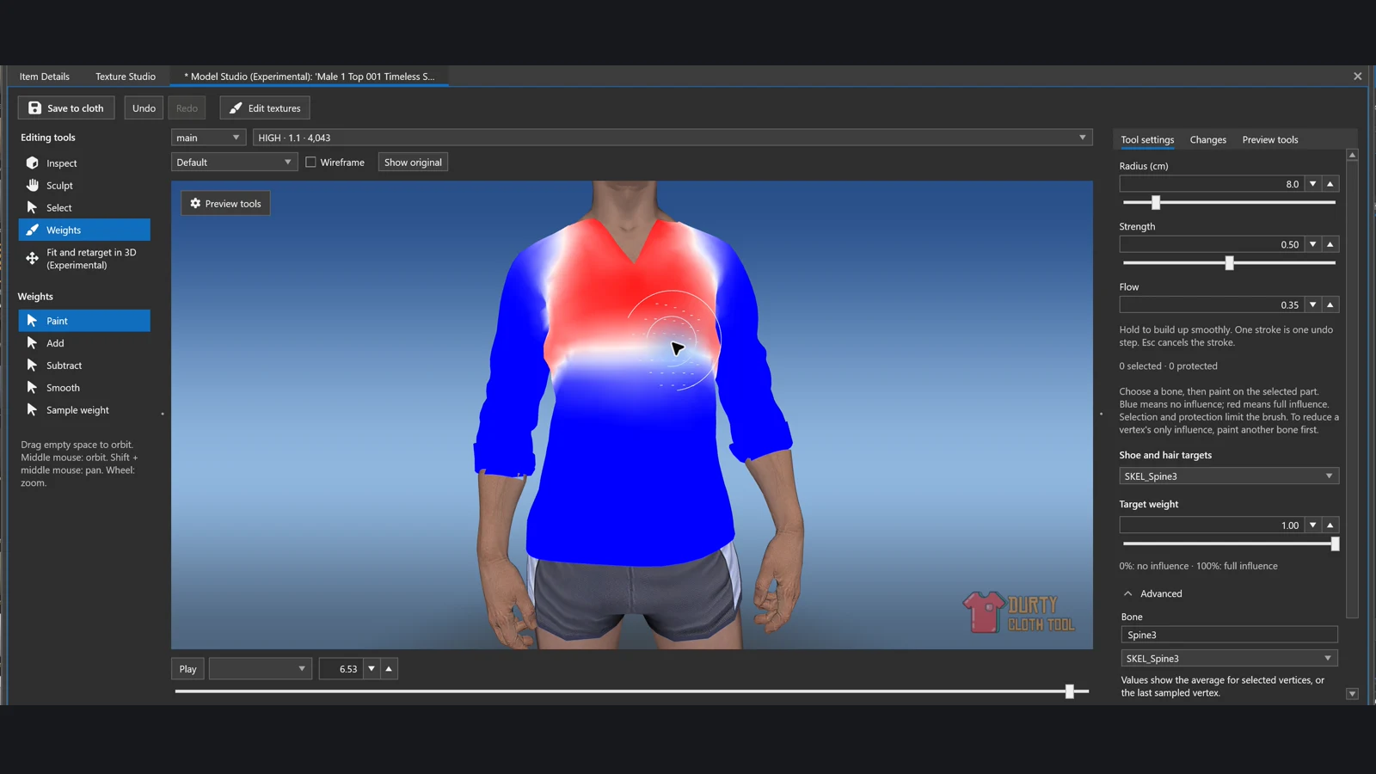Click the Undo button

144,108
